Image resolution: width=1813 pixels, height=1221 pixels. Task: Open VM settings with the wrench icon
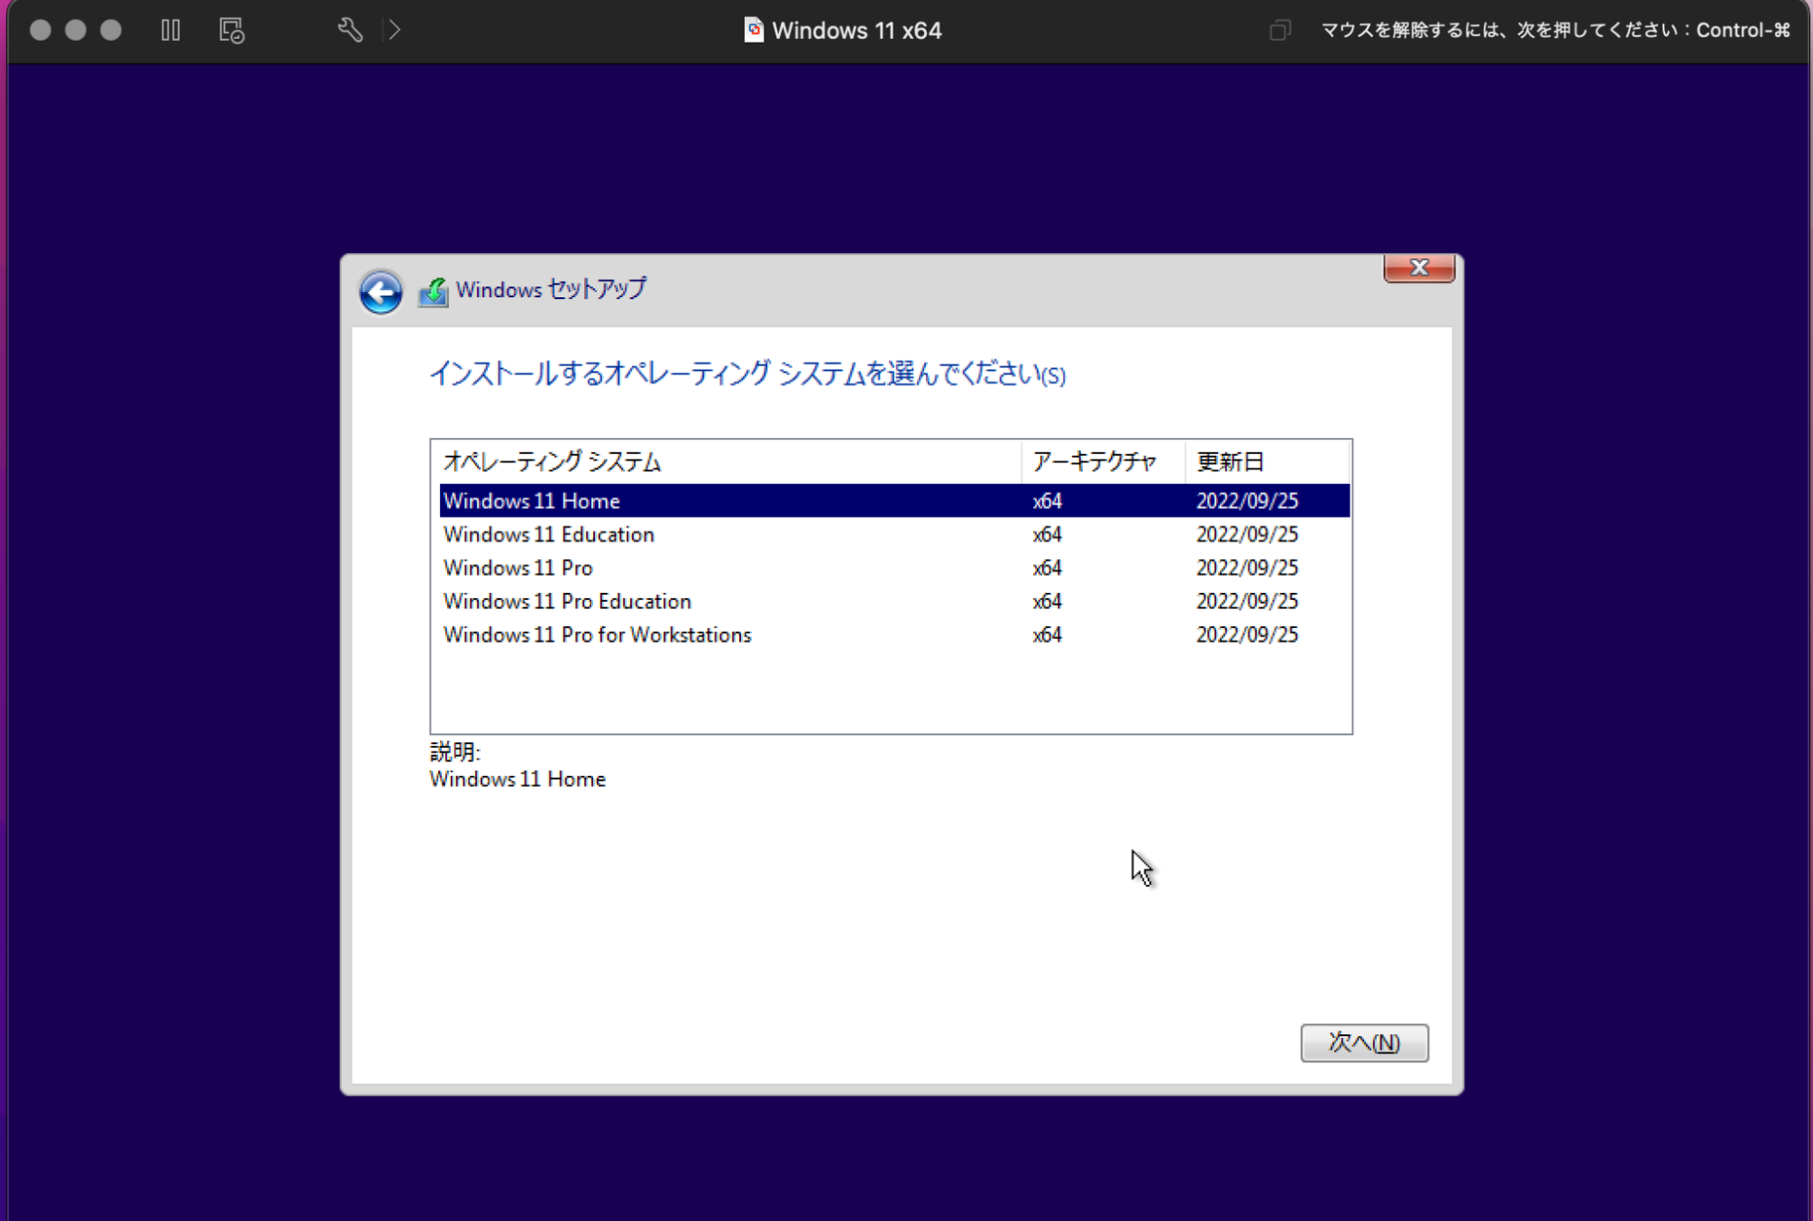(350, 30)
